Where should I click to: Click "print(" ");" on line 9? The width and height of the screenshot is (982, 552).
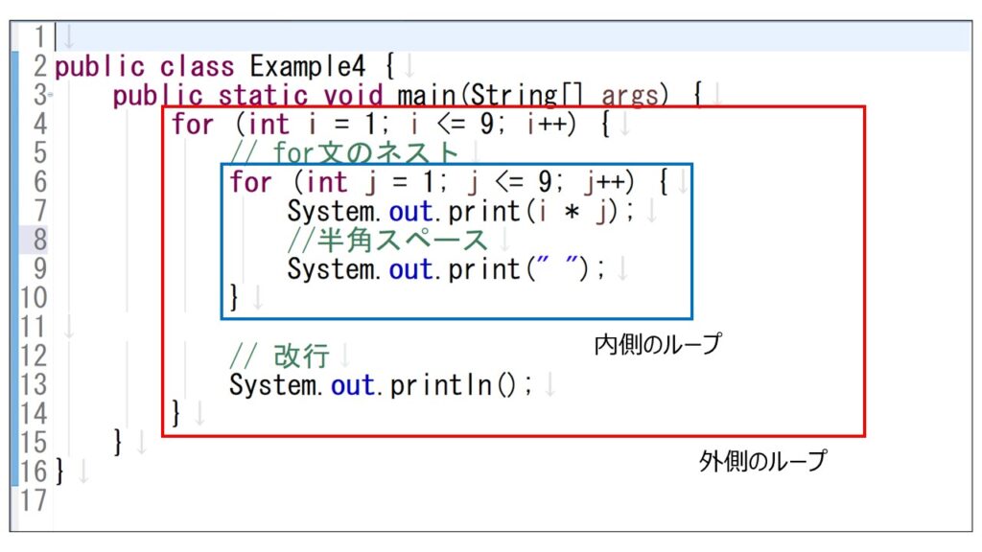(x=526, y=269)
